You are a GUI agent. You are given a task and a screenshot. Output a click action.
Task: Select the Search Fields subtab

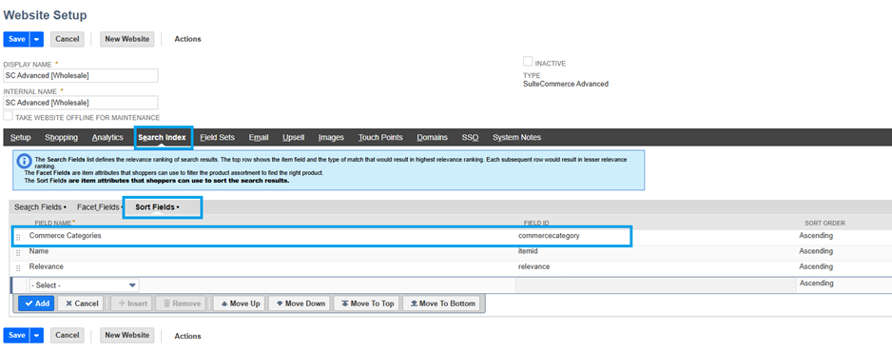click(40, 207)
